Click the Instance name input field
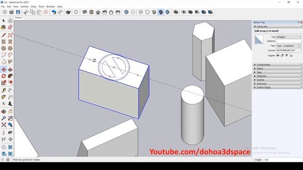This screenshot has height=170, width=303. [288, 41]
